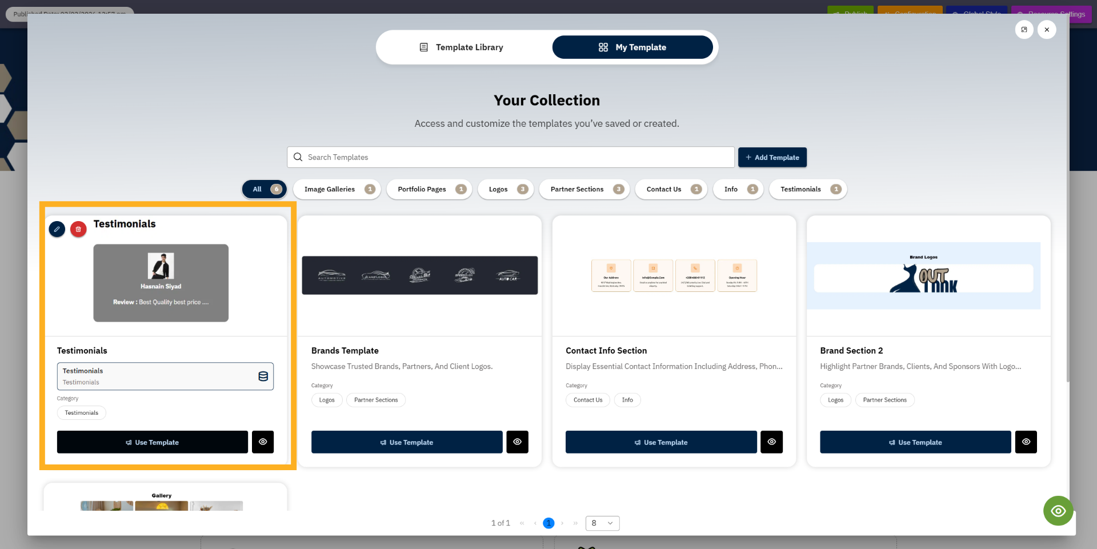Click the search magnifier icon
The height and width of the screenshot is (549, 1097).
(298, 157)
